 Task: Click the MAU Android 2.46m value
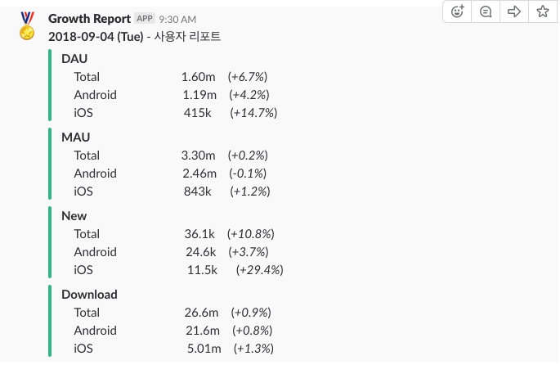199,173
